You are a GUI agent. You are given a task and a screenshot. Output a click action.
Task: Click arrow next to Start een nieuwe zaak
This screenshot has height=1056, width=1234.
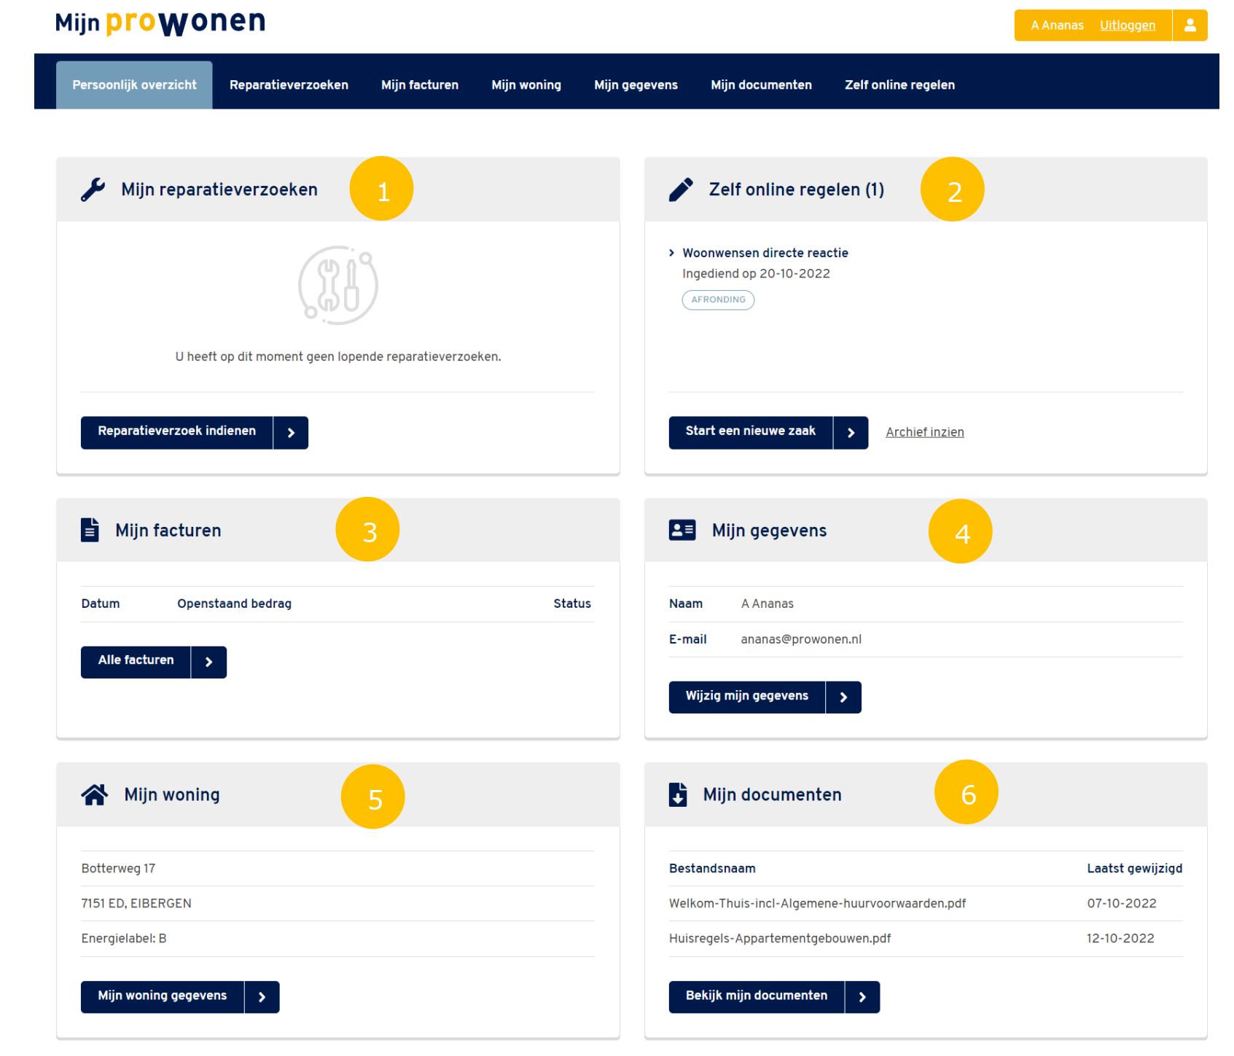(x=851, y=433)
